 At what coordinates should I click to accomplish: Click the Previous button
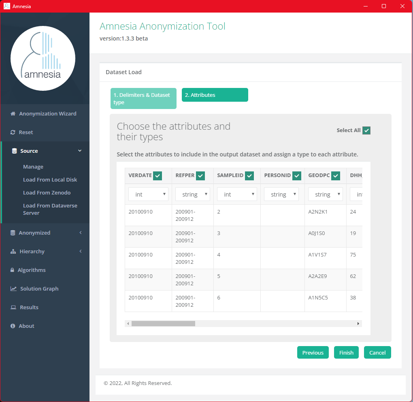pos(313,353)
